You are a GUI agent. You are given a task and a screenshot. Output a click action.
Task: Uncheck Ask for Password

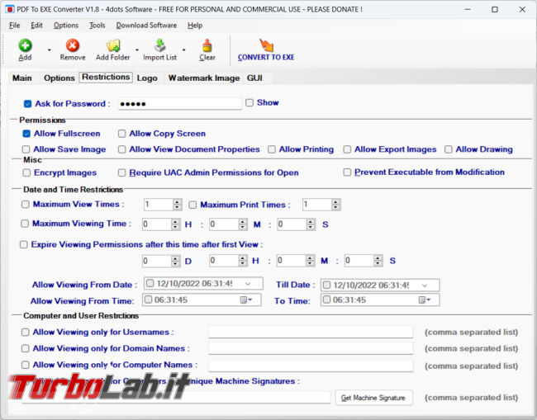pos(28,104)
